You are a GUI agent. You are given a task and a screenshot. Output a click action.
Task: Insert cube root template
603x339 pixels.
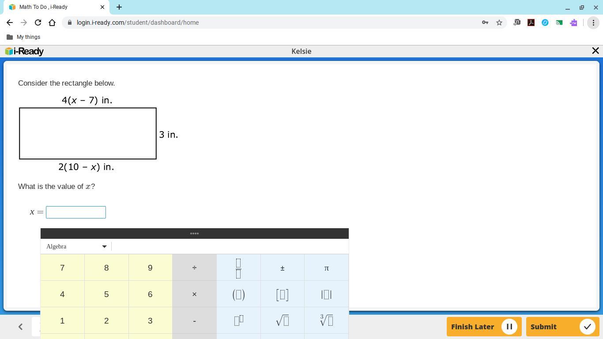[327, 320]
